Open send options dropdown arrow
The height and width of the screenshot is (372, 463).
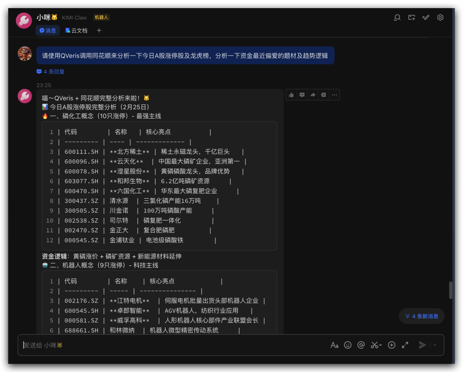(x=435, y=345)
